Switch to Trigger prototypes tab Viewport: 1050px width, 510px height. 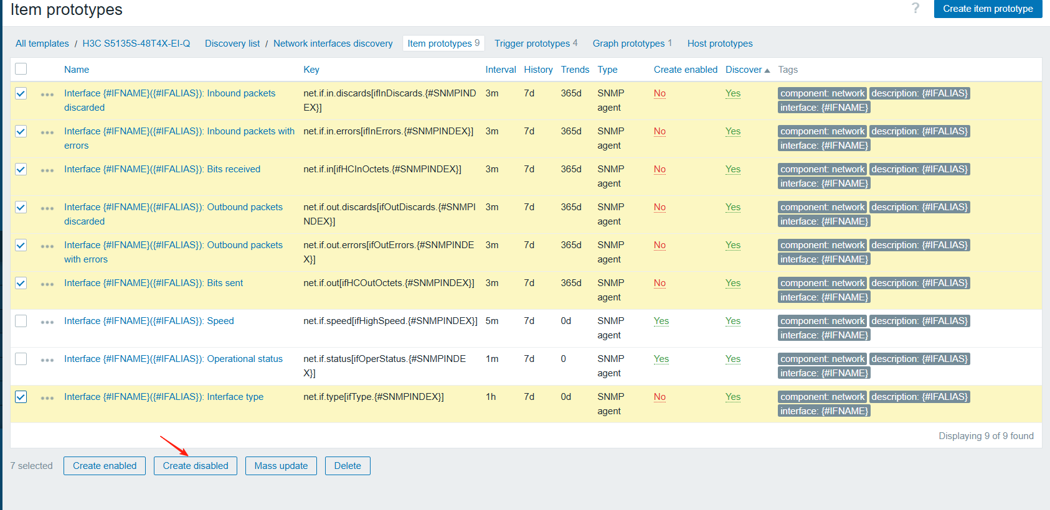point(532,44)
